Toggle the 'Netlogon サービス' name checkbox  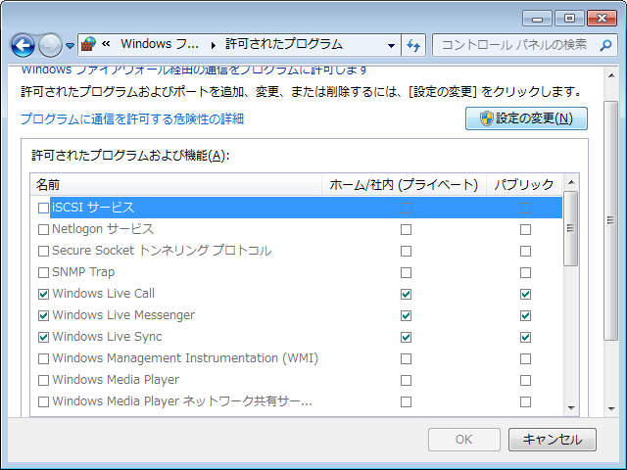tap(43, 229)
